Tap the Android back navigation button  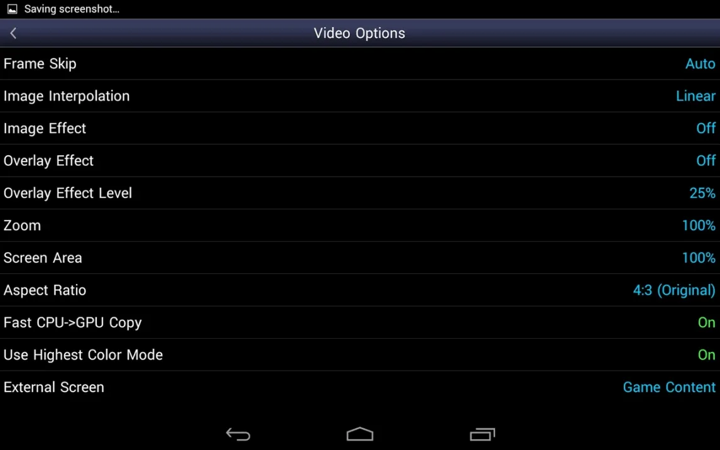(x=238, y=434)
